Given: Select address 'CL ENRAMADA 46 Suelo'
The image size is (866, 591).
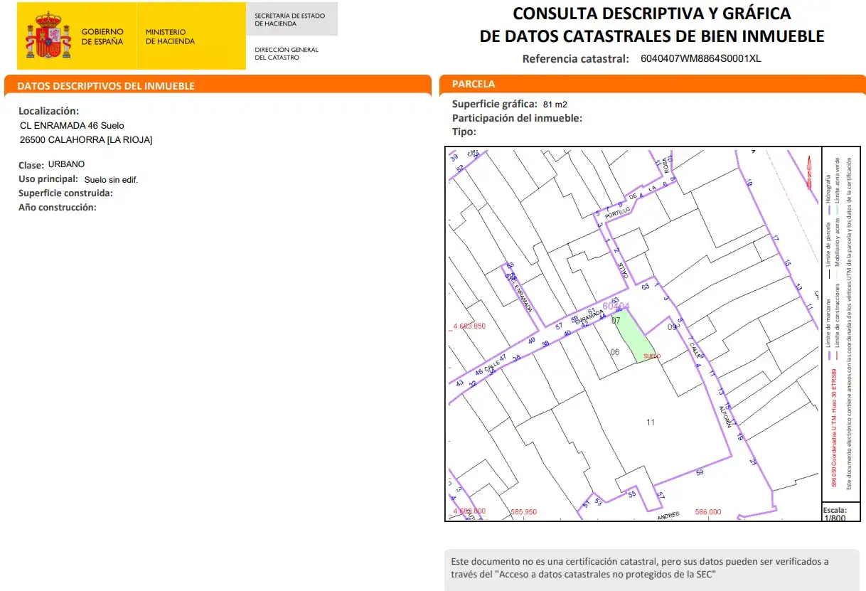Looking at the screenshot, I should coord(72,126).
